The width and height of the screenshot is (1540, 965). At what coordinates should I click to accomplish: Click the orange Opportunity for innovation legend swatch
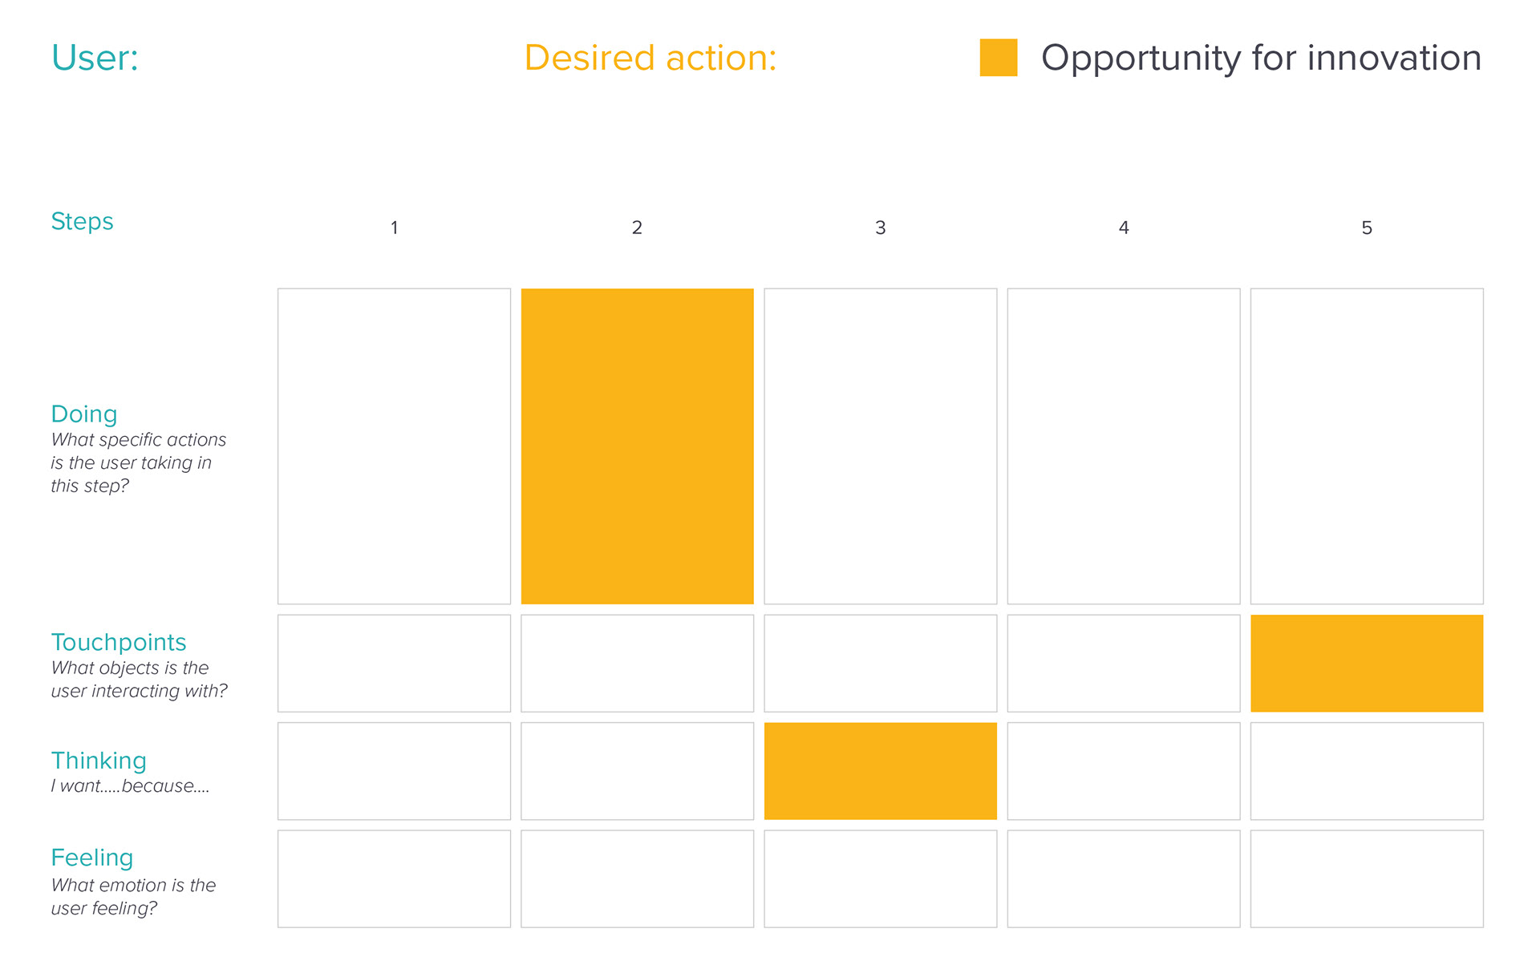(999, 58)
